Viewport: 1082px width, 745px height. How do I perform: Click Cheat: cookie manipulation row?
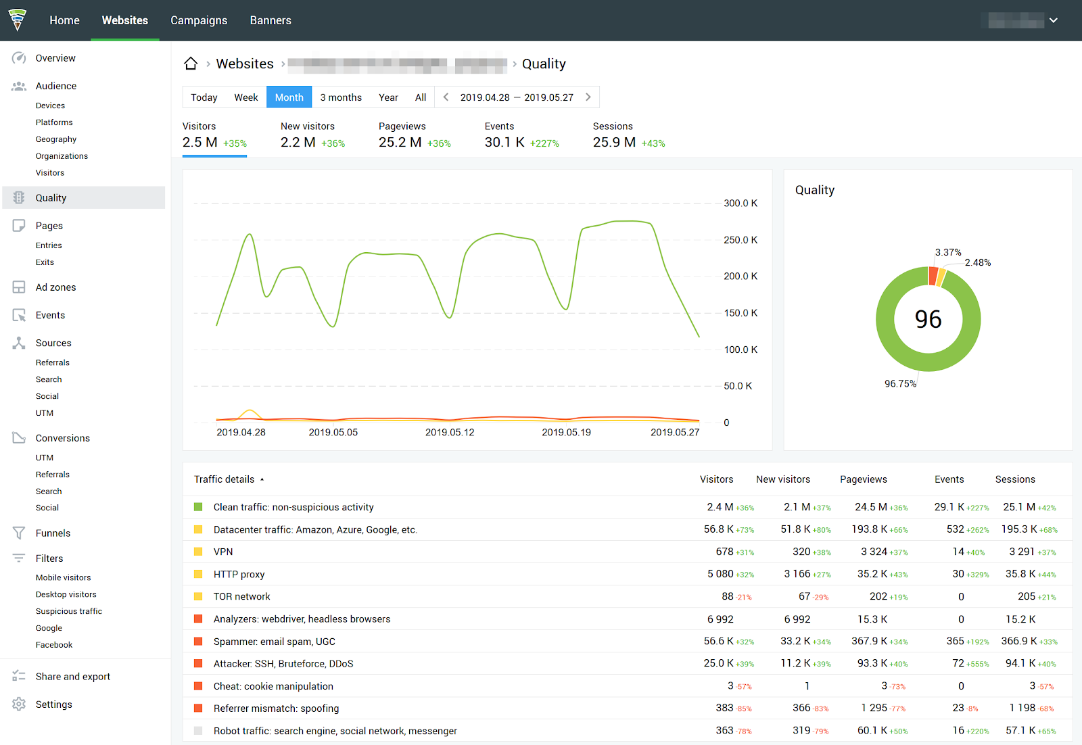(x=628, y=686)
